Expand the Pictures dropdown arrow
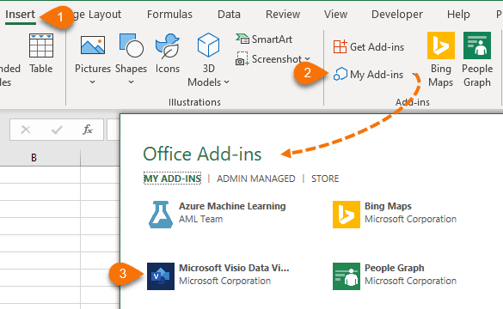The height and width of the screenshot is (309, 503). click(x=92, y=82)
